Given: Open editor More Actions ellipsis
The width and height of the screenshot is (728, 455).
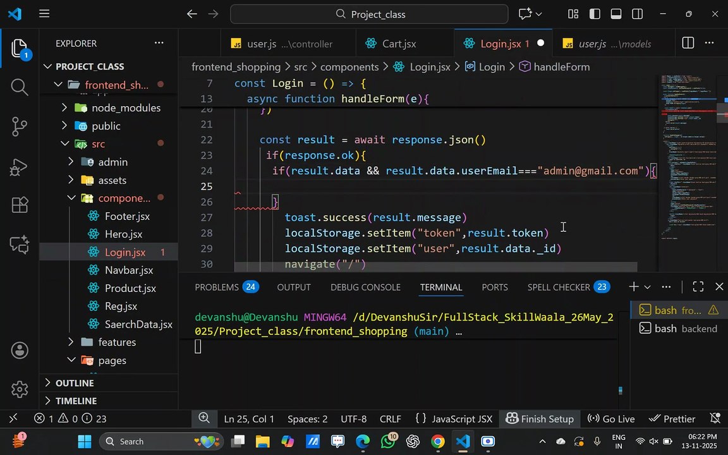Looking at the screenshot, I should point(710,43).
